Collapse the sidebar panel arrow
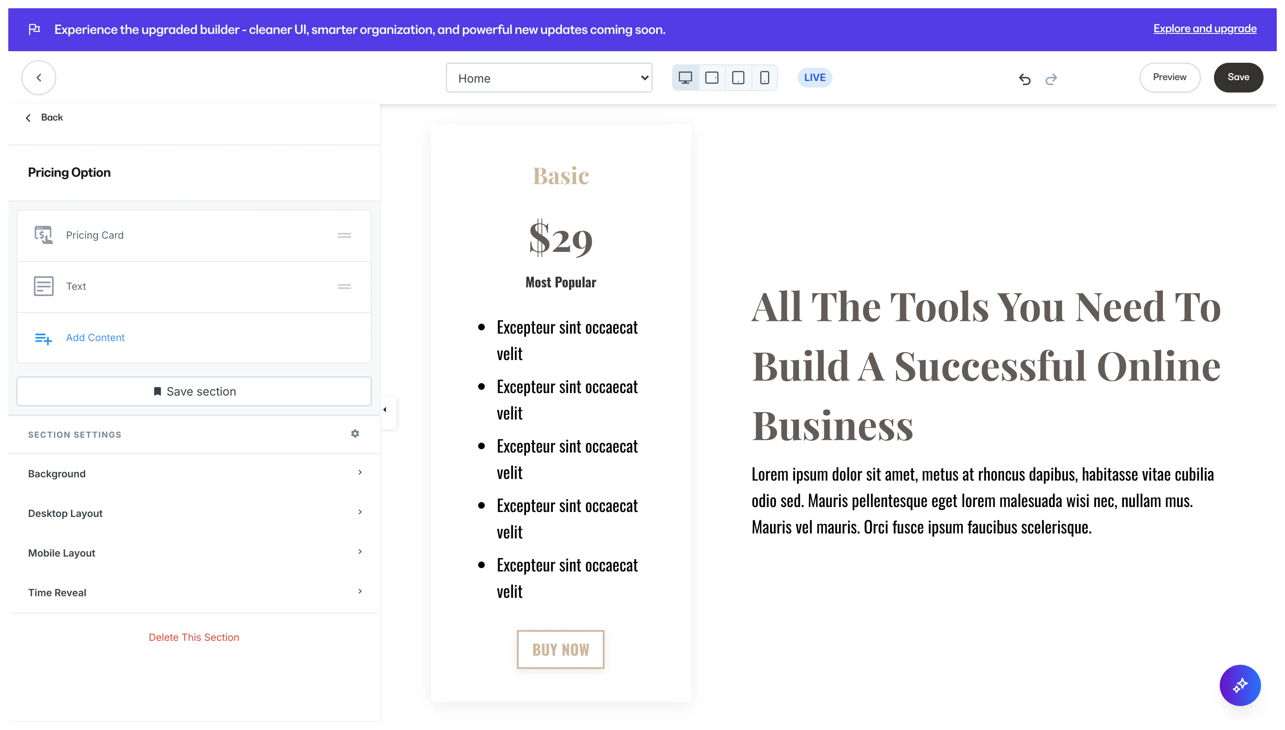 [x=385, y=410]
